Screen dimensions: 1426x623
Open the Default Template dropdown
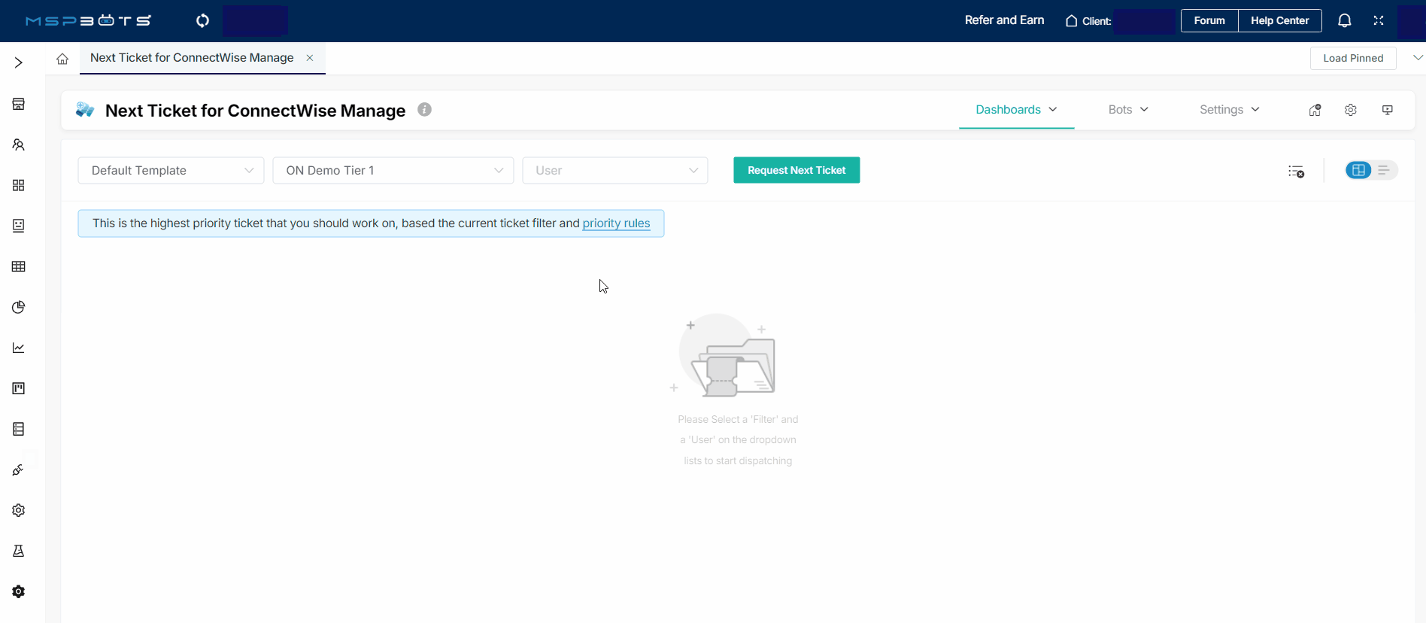click(171, 170)
